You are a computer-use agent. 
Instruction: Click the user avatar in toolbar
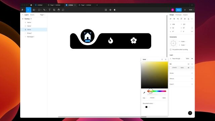[x=172, y=10]
